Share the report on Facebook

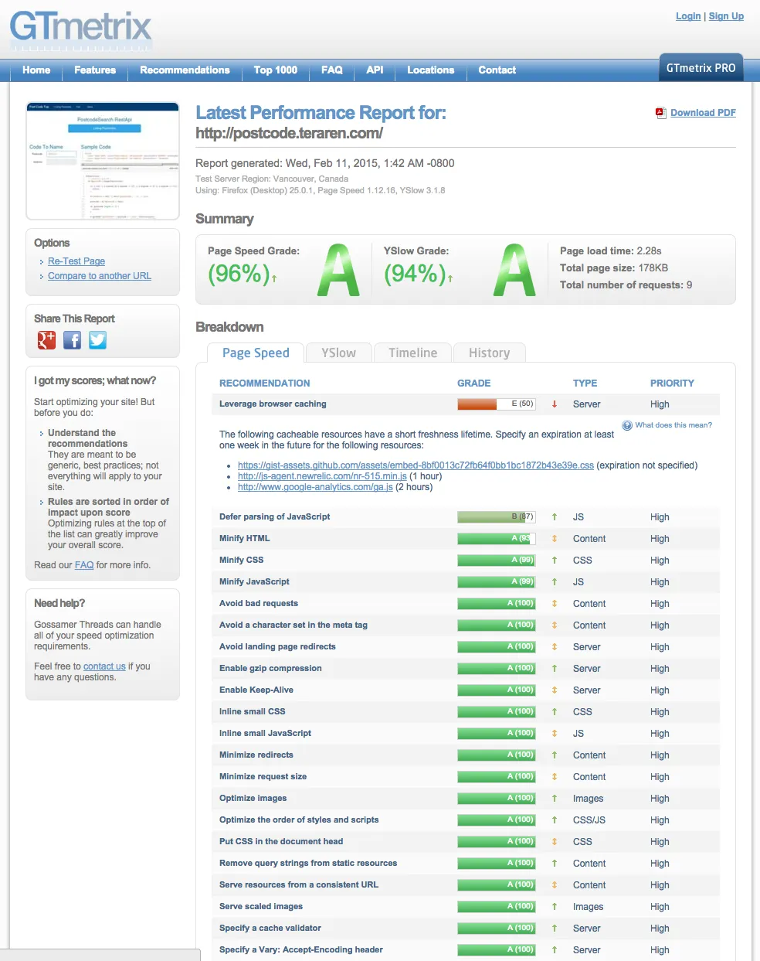[x=72, y=340]
